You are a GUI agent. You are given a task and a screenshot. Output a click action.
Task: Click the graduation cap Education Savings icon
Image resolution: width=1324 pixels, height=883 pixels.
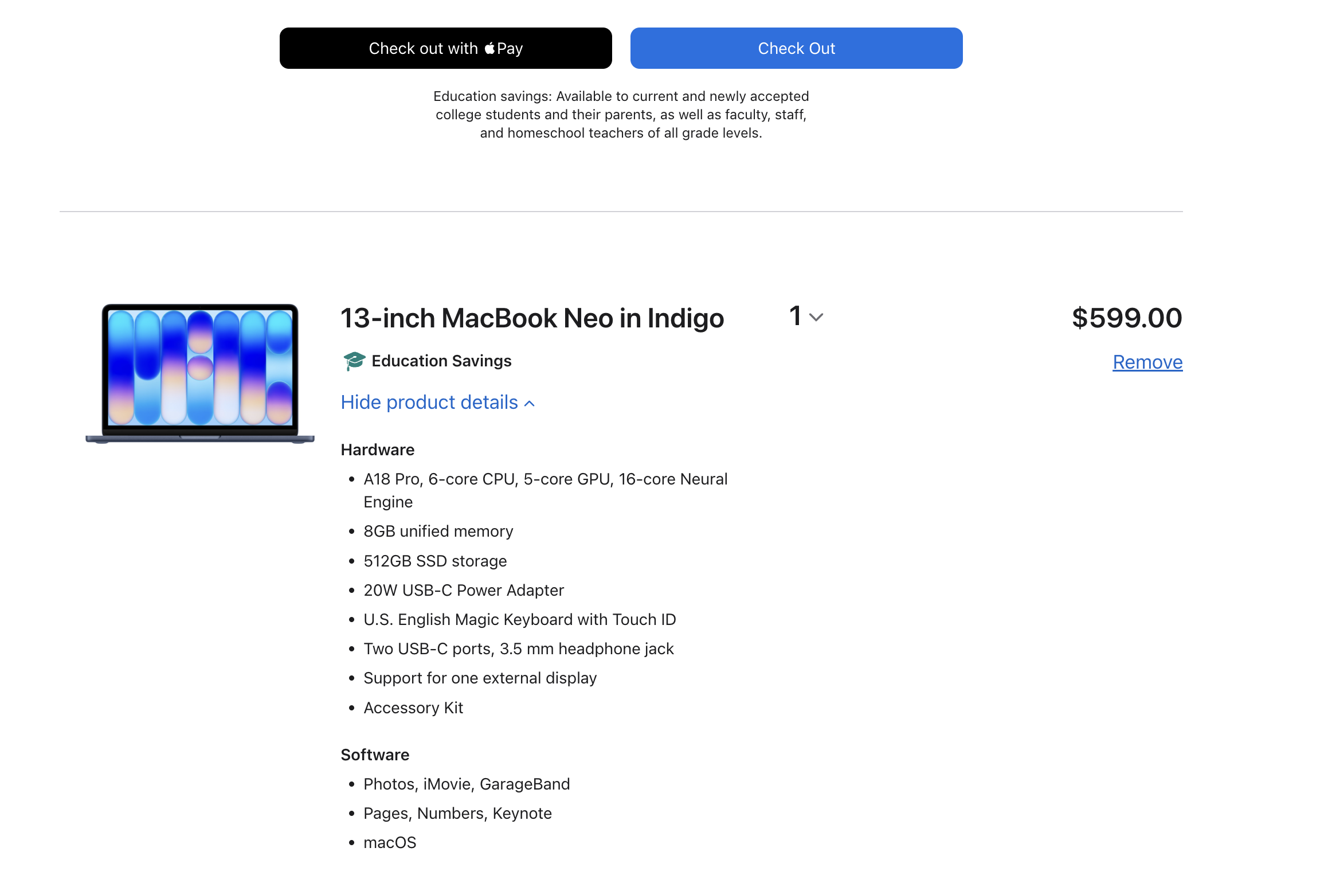pos(354,361)
